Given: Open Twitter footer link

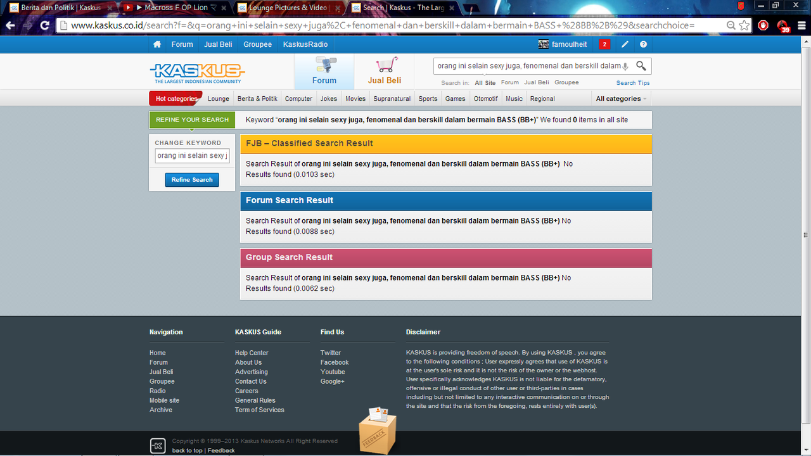Looking at the screenshot, I should pos(331,353).
